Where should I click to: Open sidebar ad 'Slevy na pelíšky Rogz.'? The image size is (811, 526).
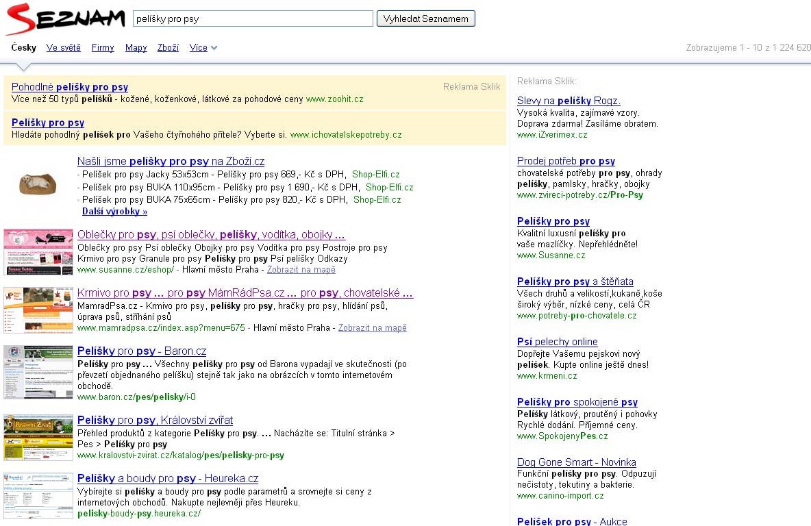[x=569, y=101]
